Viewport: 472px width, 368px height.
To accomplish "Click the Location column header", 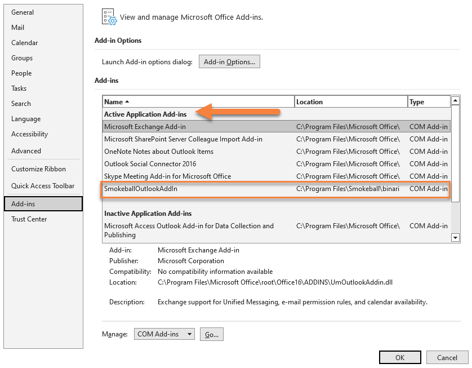I will click(351, 102).
